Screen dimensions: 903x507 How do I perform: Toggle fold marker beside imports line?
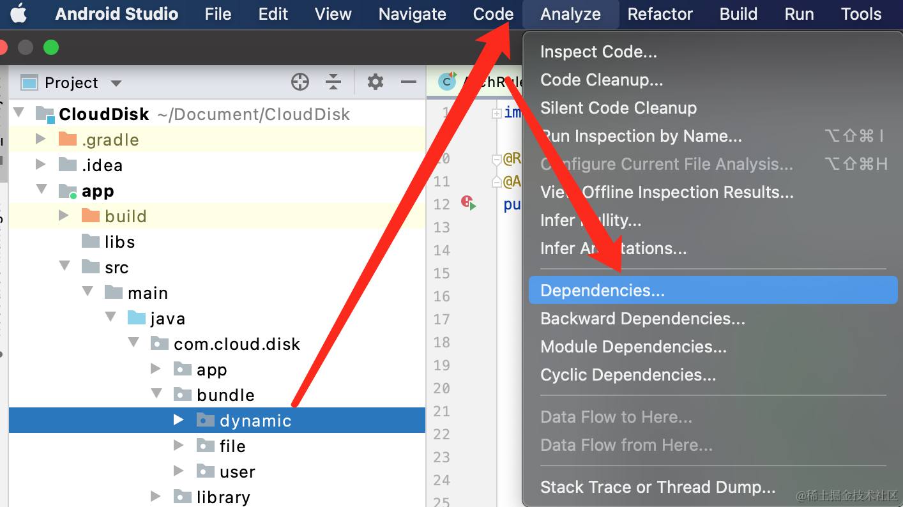(x=496, y=113)
